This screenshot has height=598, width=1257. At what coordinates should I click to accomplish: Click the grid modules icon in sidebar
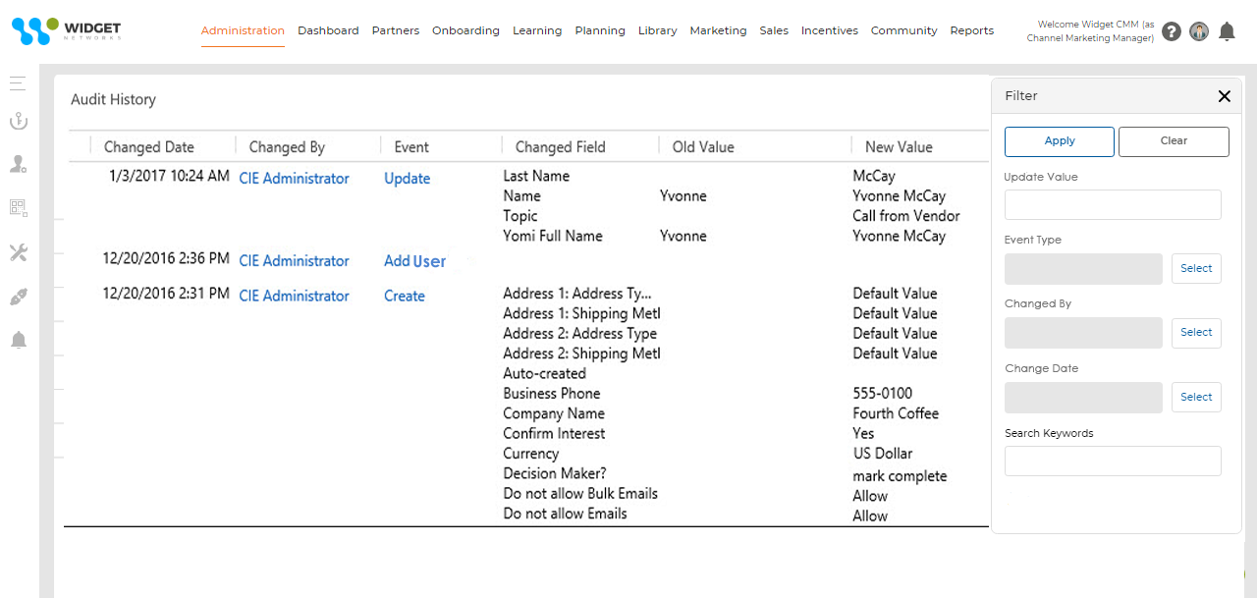point(18,207)
